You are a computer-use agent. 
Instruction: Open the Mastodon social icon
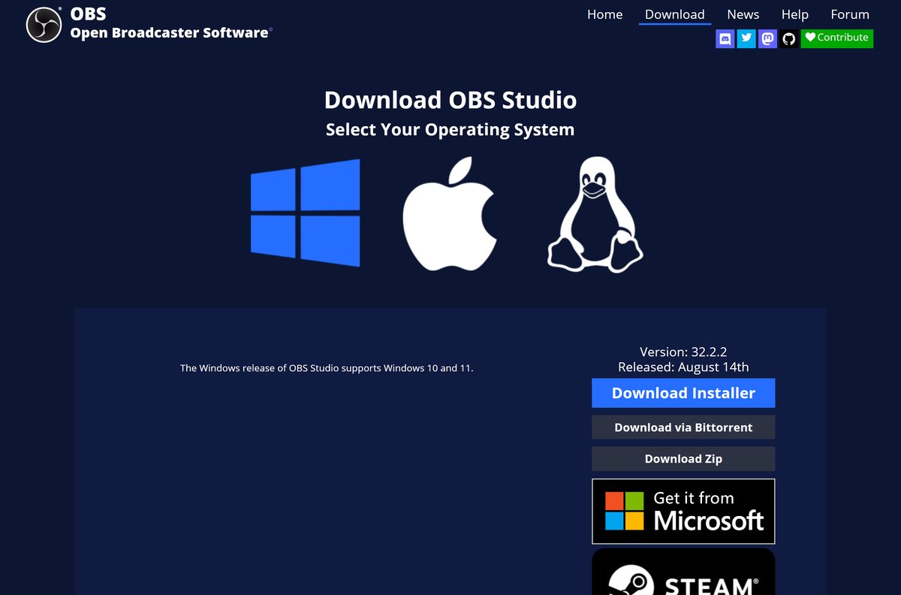767,38
